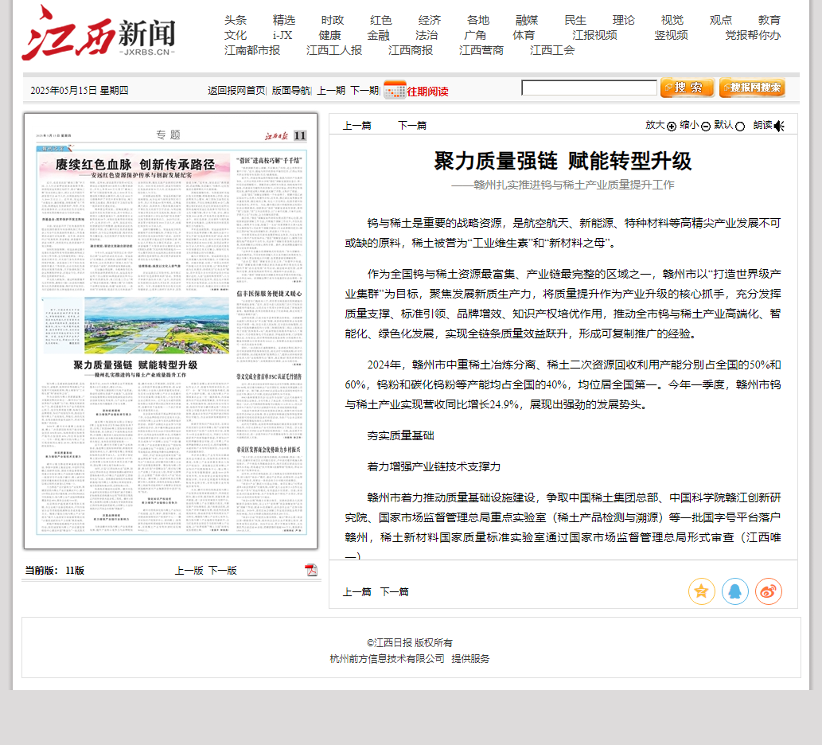
Task: Go to 下一期 next issue
Action: pos(364,91)
